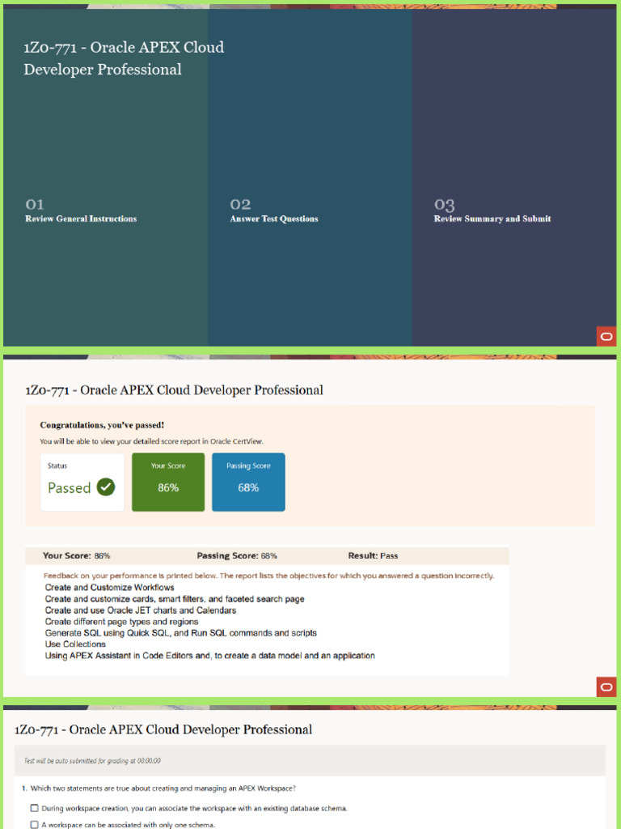Click exam title on the steps screen
The width and height of the screenshot is (621, 829).
coord(124,58)
